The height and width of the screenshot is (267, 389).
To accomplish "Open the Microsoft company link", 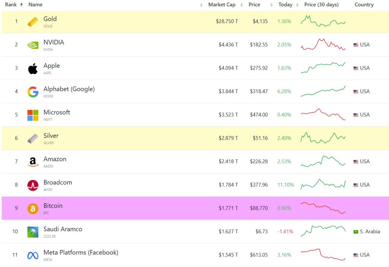I will pos(57,112).
